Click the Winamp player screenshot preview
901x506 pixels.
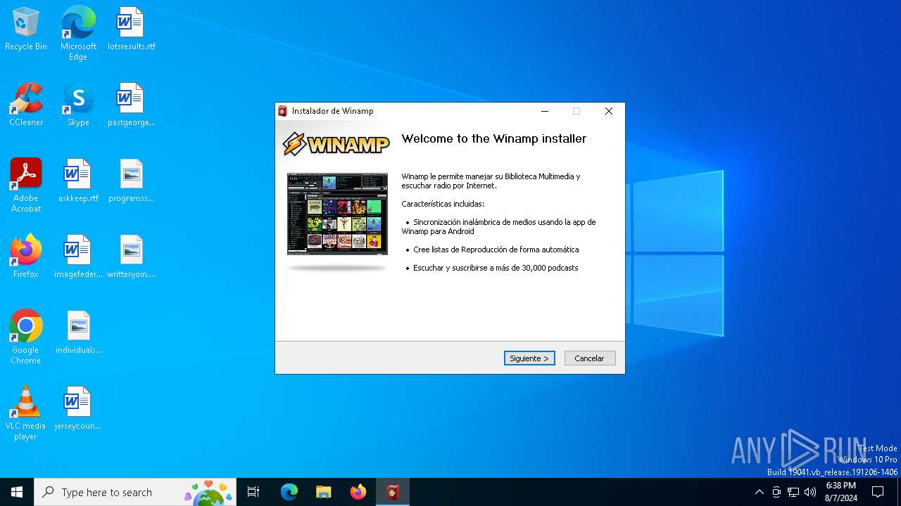[337, 214]
